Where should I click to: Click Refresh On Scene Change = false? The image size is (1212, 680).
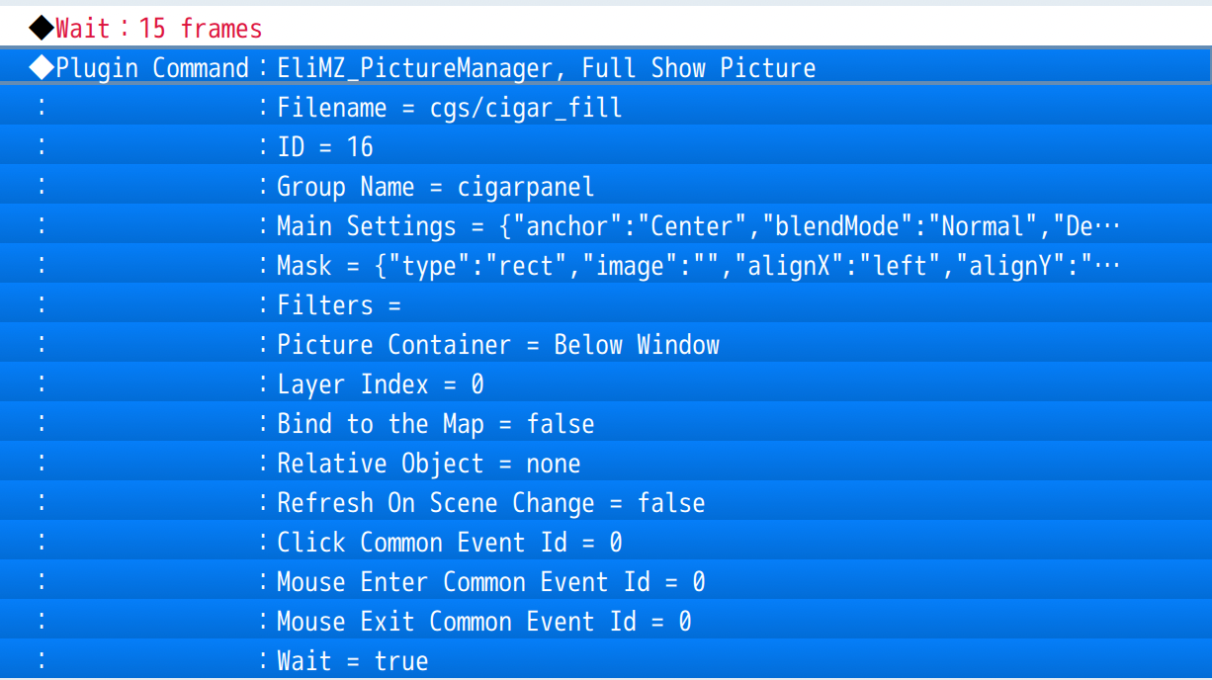click(490, 503)
